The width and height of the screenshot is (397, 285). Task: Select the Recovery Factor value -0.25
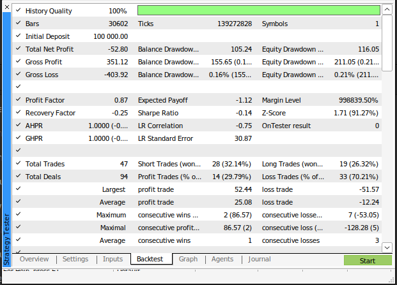click(x=120, y=113)
